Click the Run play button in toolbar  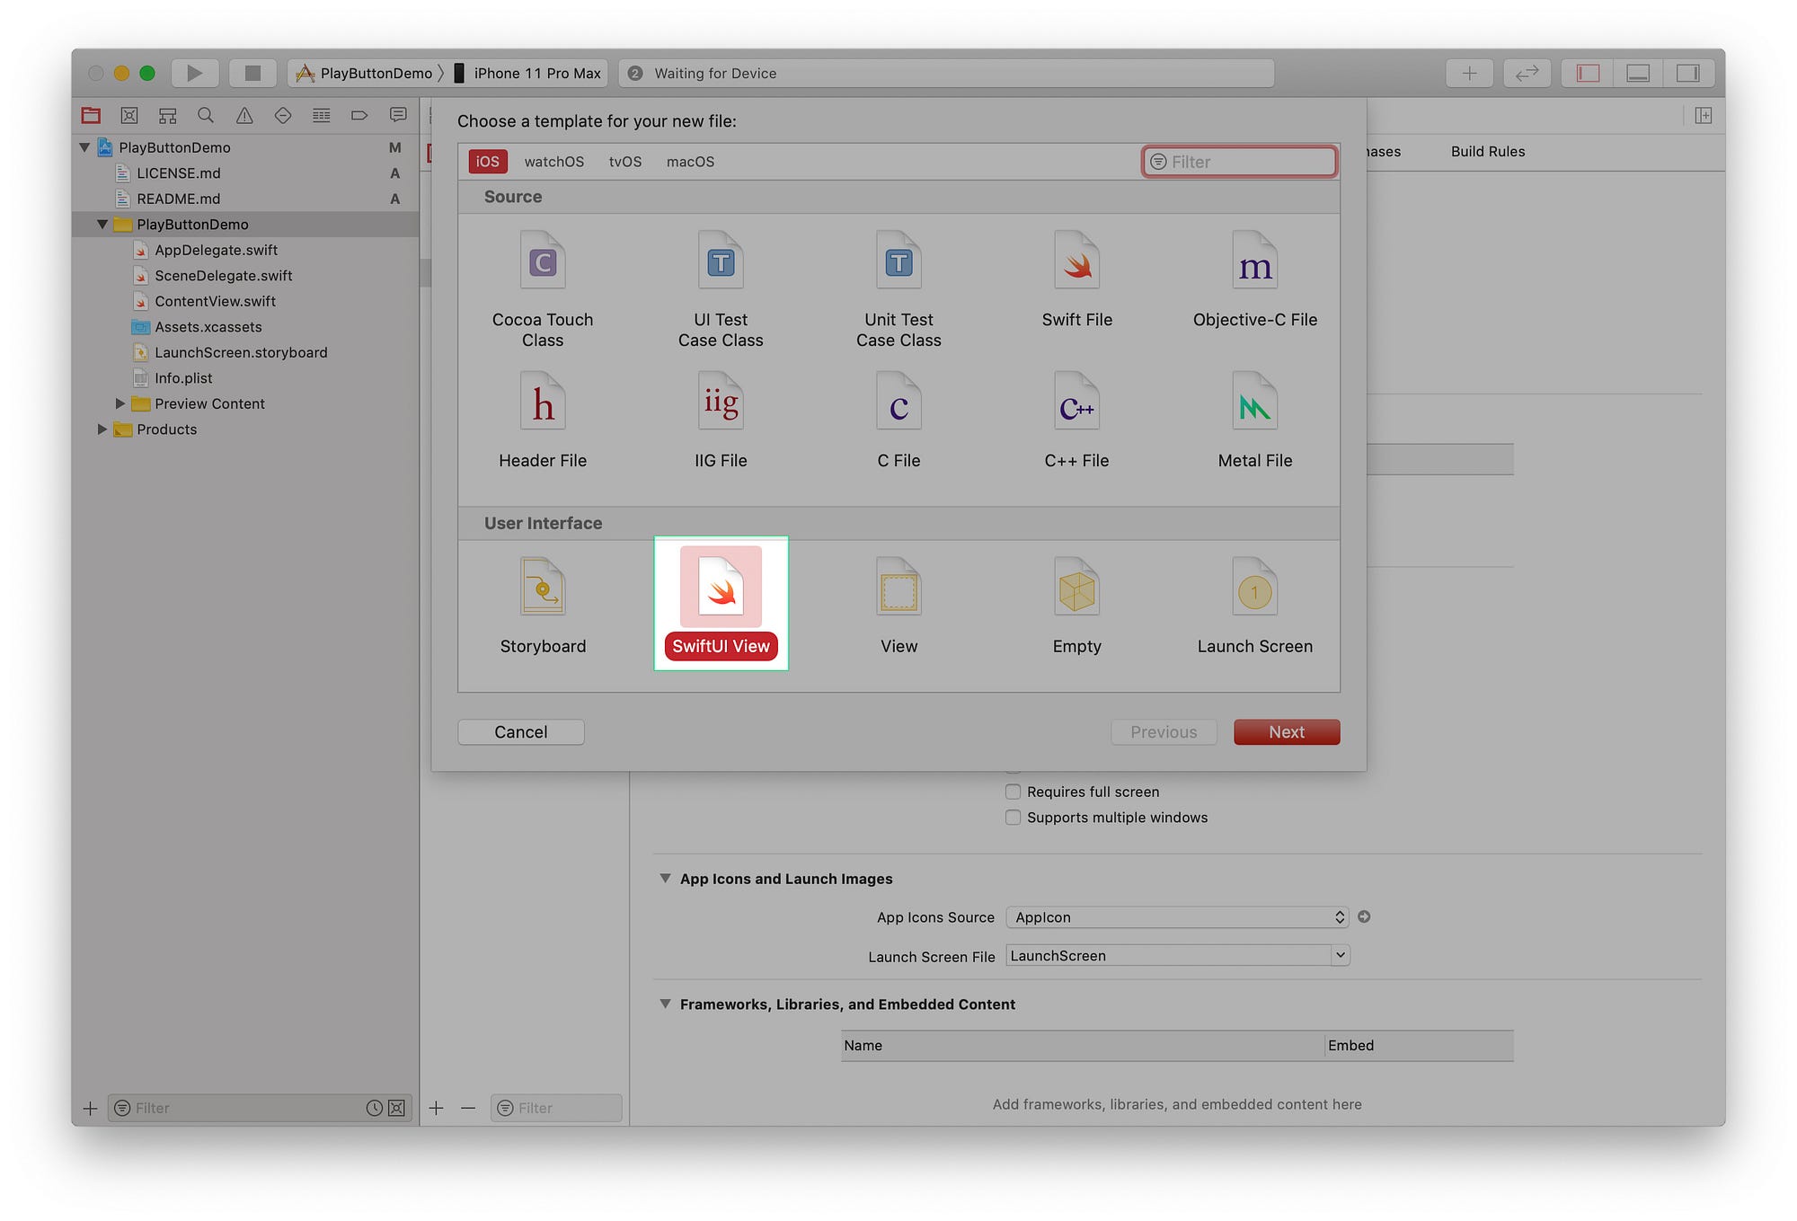pyautogui.click(x=194, y=73)
